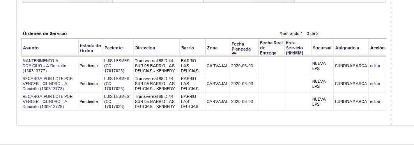Viewport: 414px width, 145px height.
Task: Sort by Direccion column header
Action: (145, 48)
